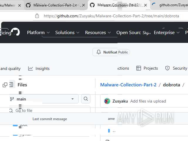Click the Public repository badge
Viewport: 188px width, 141px height.
tap(123, 52)
